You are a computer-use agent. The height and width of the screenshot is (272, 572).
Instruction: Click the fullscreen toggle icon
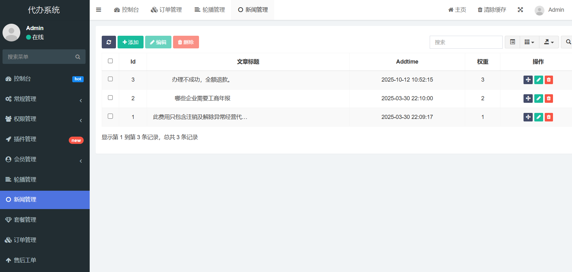click(520, 10)
